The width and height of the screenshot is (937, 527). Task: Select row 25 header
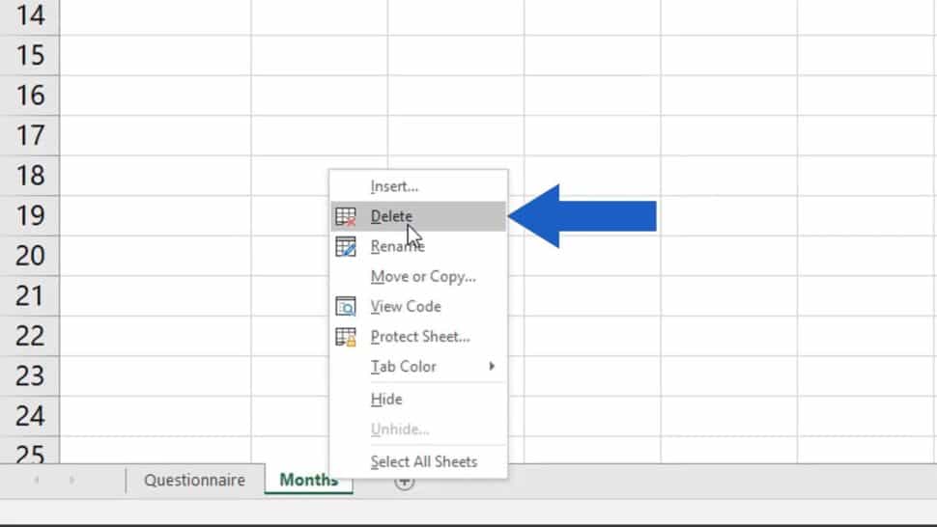click(x=30, y=451)
